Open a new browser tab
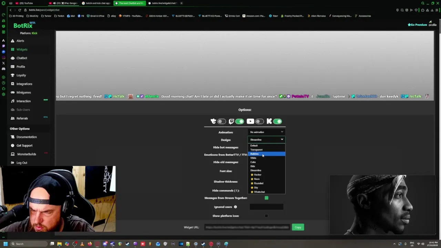The image size is (441, 248). pyautogui.click(x=182, y=3)
